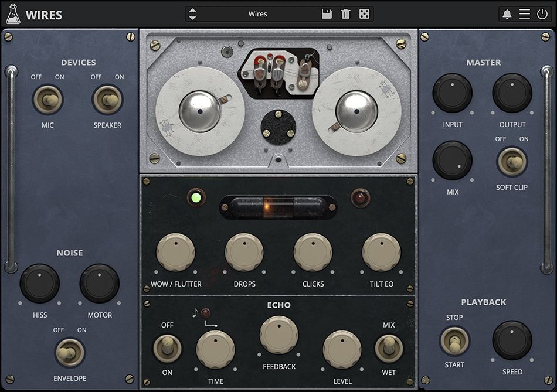The height and width of the screenshot is (392, 557).
Task: Click the flask logo next to WIRES
Action: point(14,14)
